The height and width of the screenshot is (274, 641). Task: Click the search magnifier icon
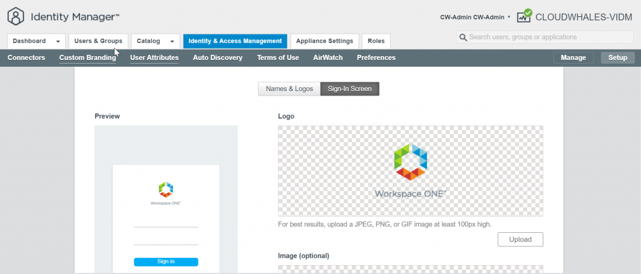pyautogui.click(x=463, y=37)
